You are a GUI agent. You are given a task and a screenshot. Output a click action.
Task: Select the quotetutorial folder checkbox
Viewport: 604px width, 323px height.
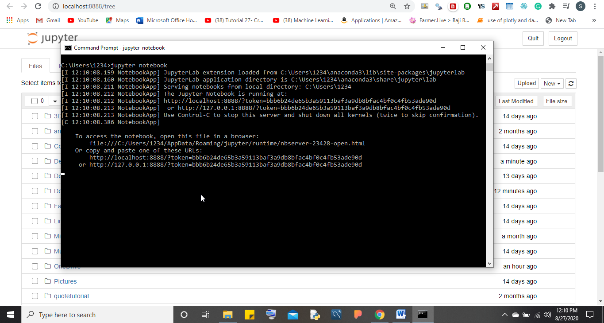point(35,296)
